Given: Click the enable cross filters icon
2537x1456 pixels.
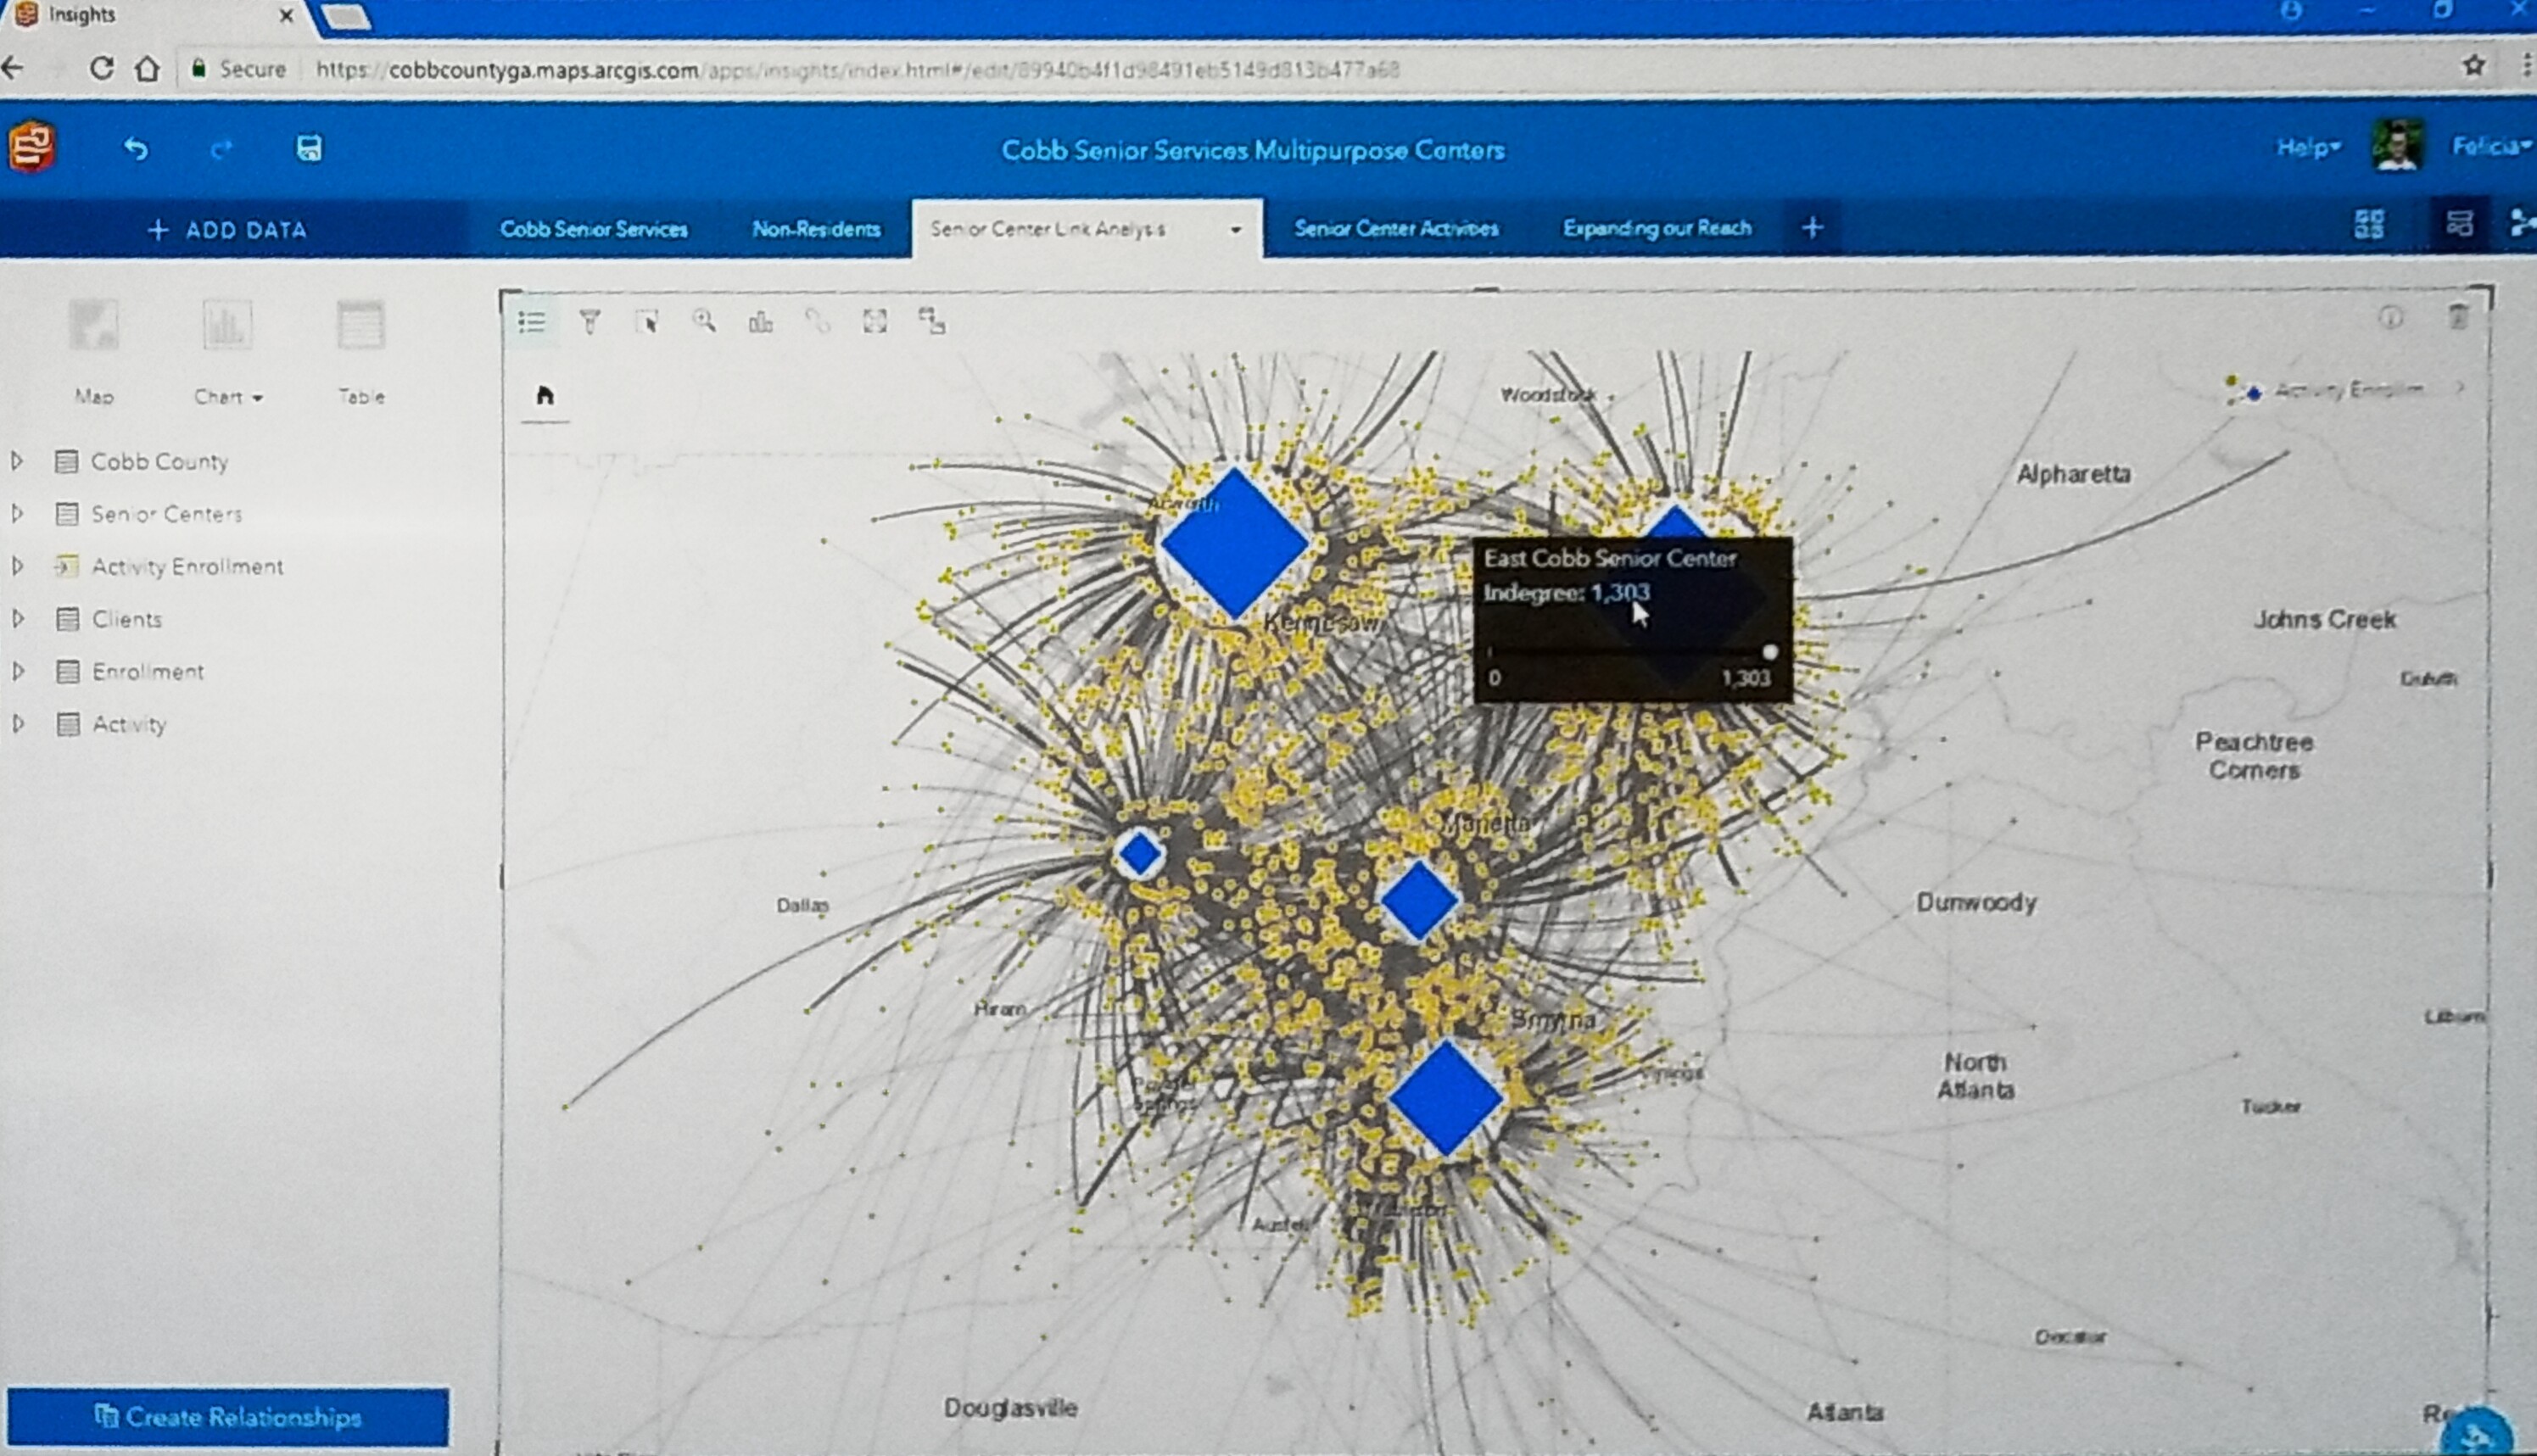Looking at the screenshot, I should click(932, 321).
